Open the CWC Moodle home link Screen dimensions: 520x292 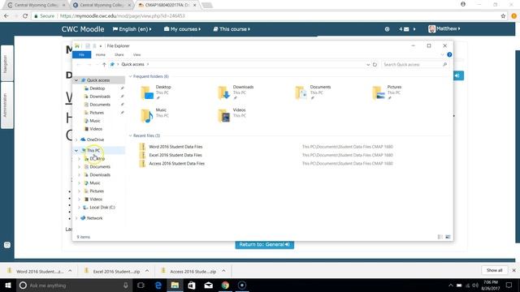pos(83,29)
